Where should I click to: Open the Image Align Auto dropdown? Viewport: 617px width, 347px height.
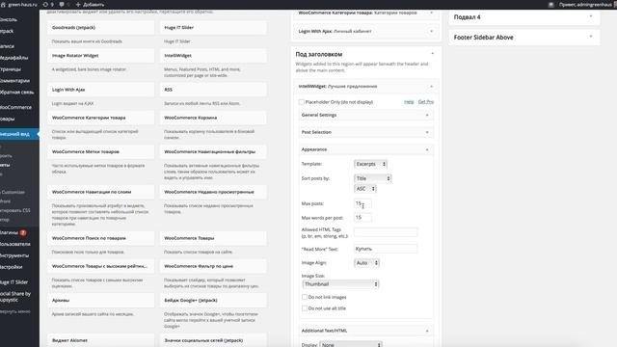[366, 262]
